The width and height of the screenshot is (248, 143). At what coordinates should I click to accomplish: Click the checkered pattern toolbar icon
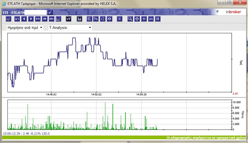[x=109, y=19]
